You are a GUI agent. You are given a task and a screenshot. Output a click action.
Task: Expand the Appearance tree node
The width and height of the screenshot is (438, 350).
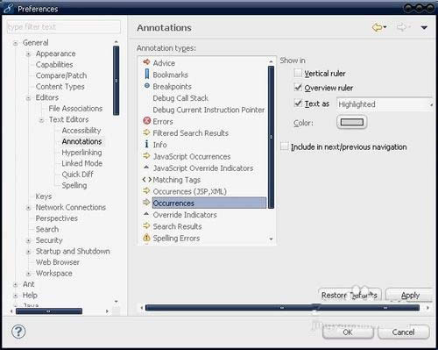[28, 54]
